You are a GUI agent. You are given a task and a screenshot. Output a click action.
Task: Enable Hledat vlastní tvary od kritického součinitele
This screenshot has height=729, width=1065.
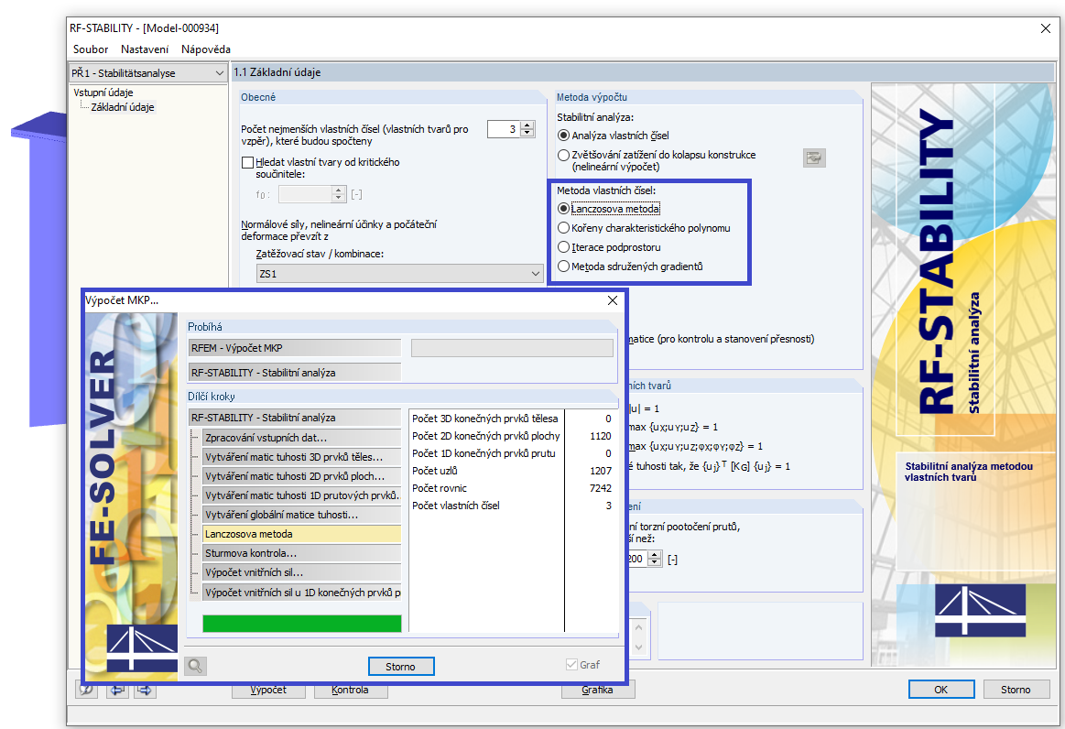pos(248,162)
